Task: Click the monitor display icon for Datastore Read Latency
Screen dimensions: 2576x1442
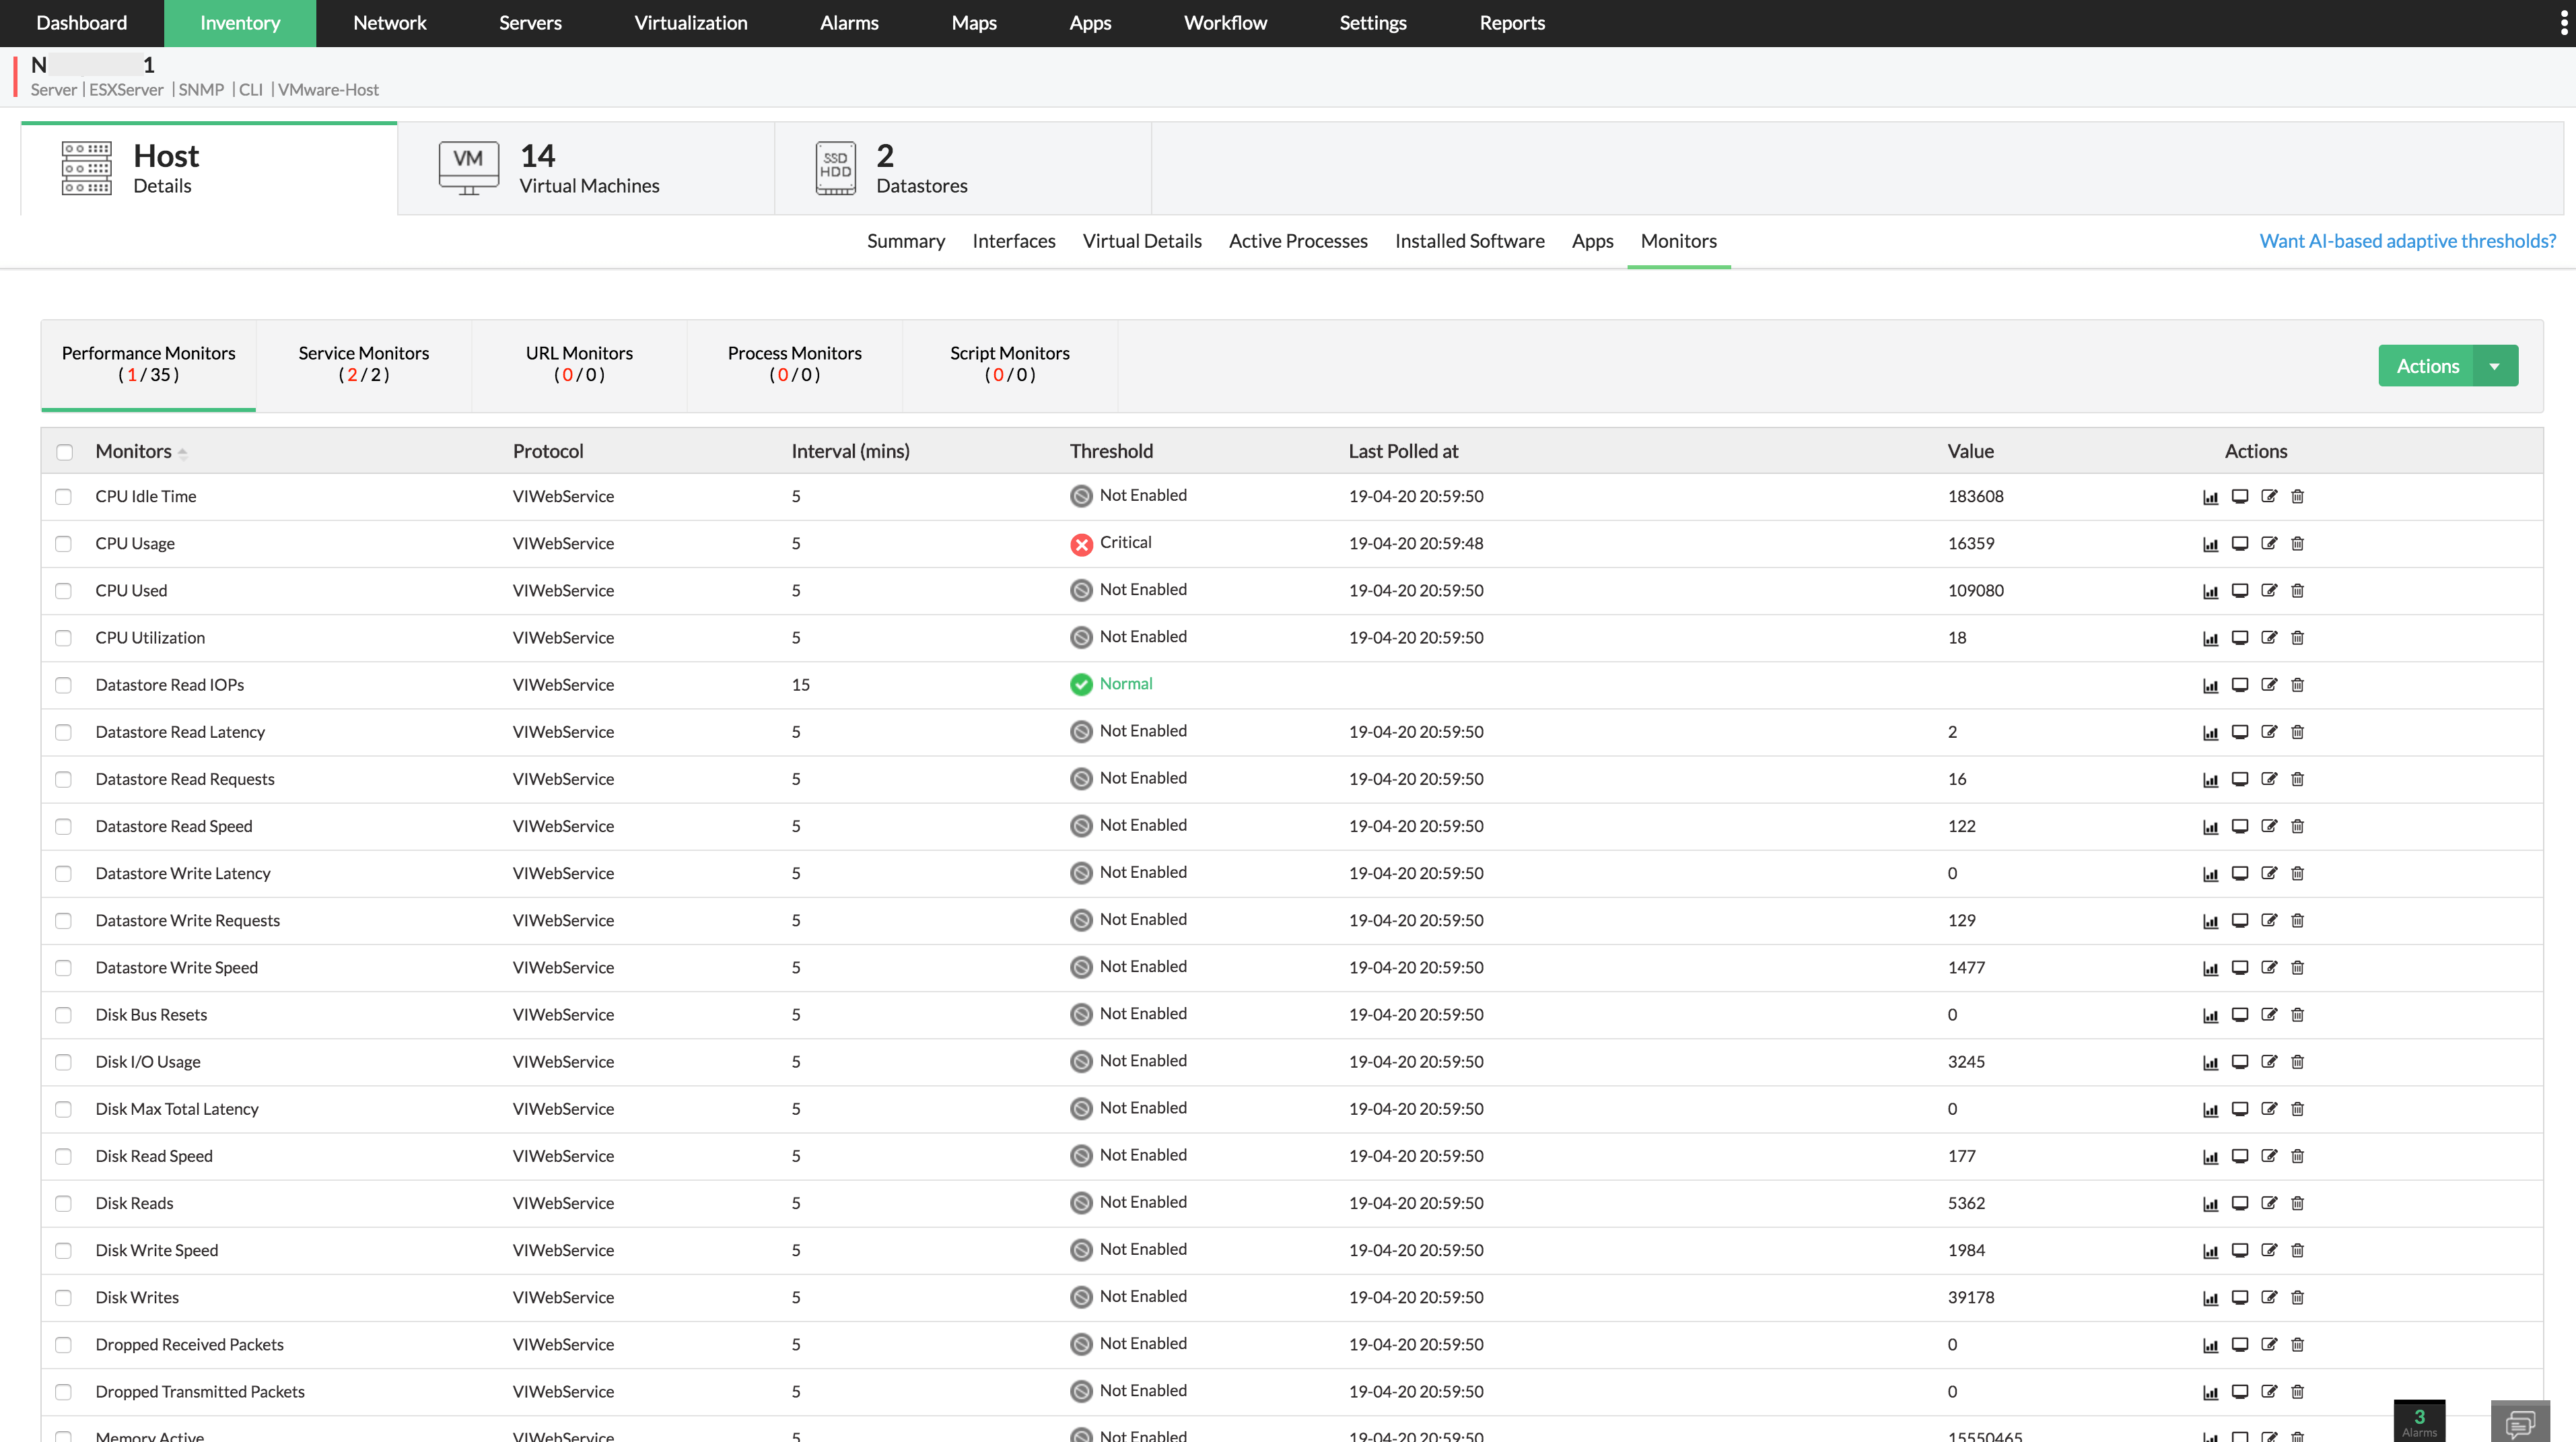Action: (2240, 731)
